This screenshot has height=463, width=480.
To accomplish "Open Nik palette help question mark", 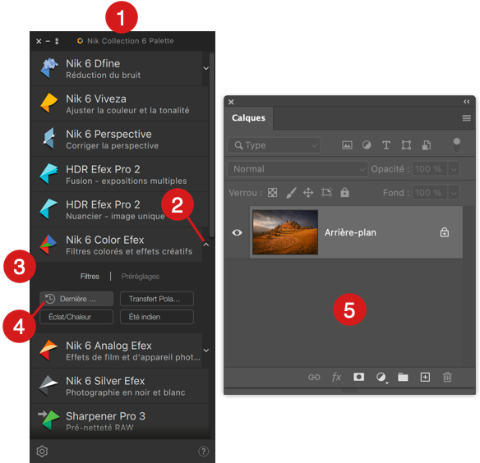I will tap(204, 452).
